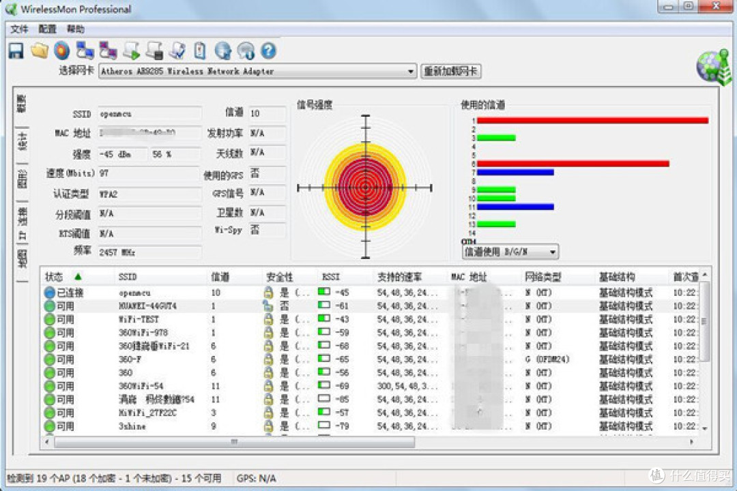The height and width of the screenshot is (491, 737).
Task: Click the green status icon of HUAWEI-44GUT4 row
Action: 49,306
